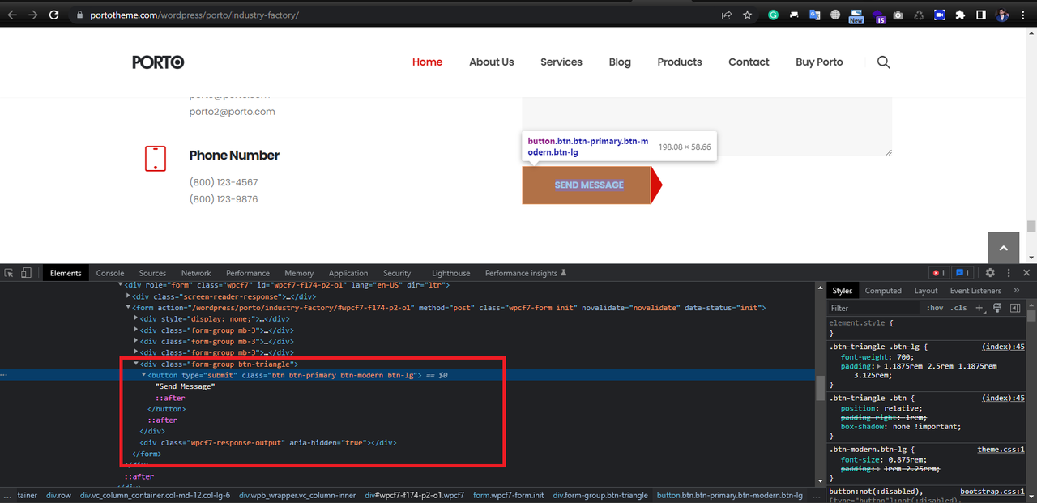Click the red error count badge

[x=938, y=273]
